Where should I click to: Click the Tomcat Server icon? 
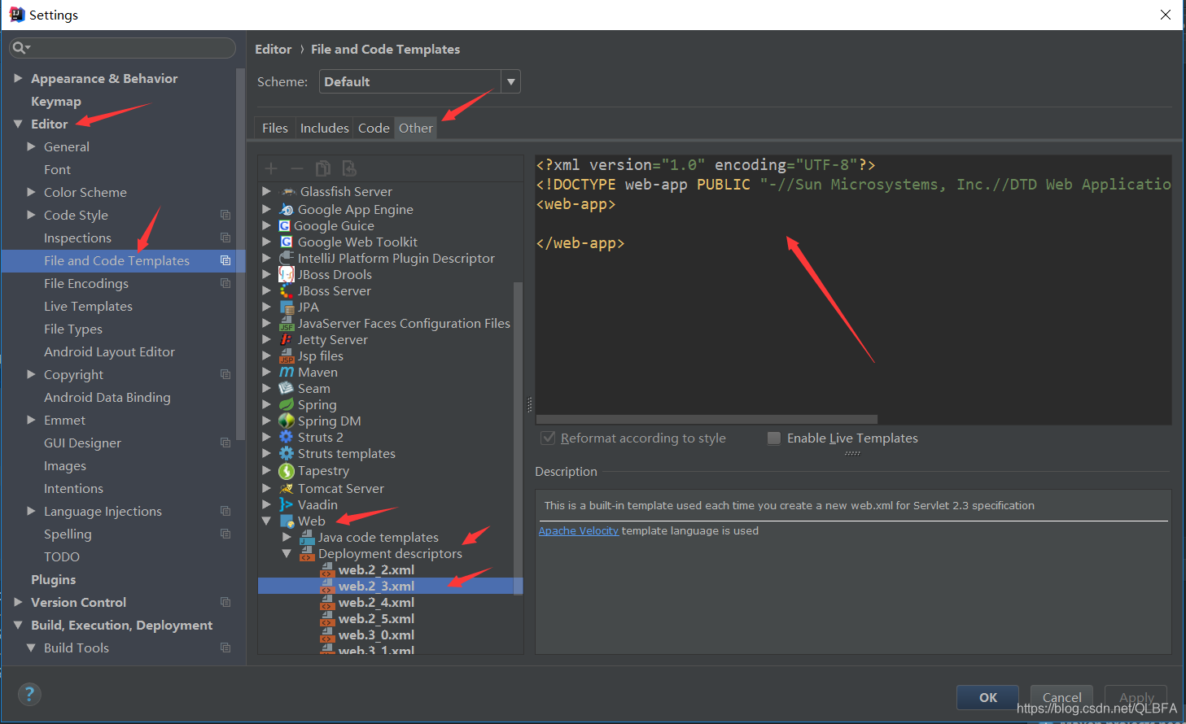coord(287,489)
